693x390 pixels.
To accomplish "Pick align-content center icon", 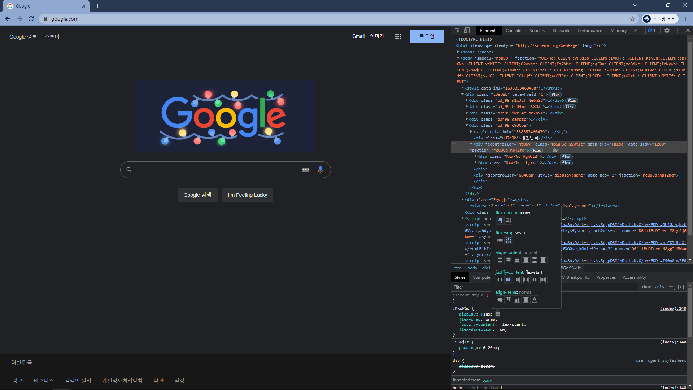I will (x=500, y=260).
